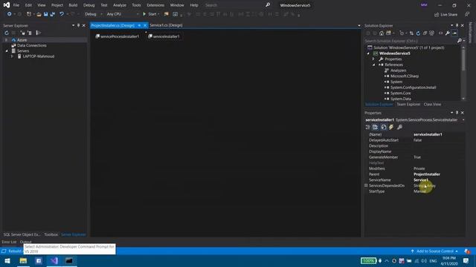Open SQL Server Object Explorer tab
Viewport: 476px width, 267px height.
(x=22, y=234)
